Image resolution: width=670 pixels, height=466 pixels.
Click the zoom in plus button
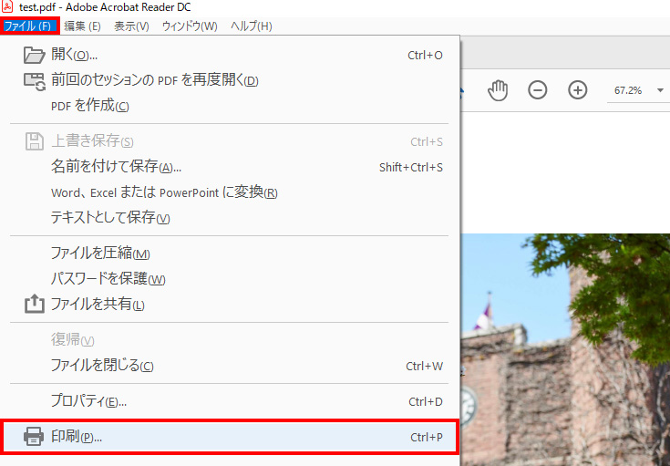coord(578,90)
